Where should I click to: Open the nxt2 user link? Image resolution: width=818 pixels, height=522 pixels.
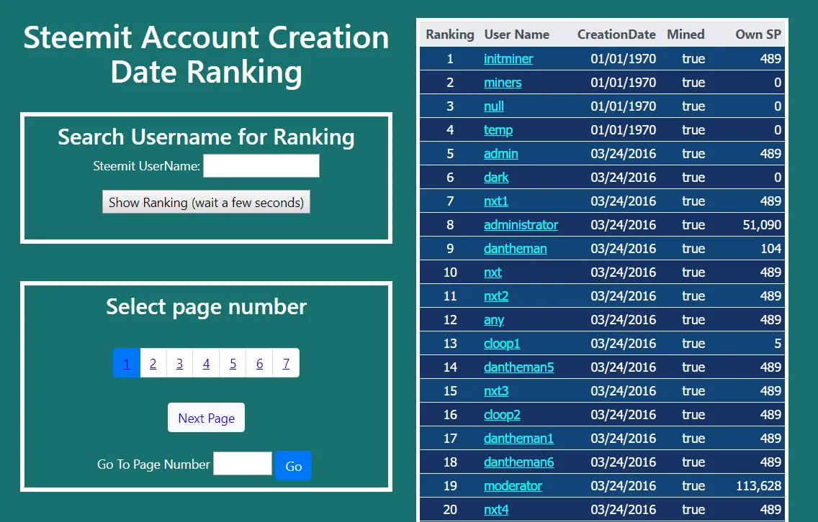(496, 296)
